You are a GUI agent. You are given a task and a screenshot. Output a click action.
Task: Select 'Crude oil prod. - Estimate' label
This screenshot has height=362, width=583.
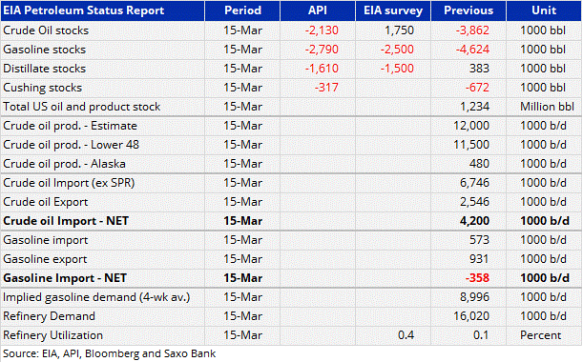(70, 126)
